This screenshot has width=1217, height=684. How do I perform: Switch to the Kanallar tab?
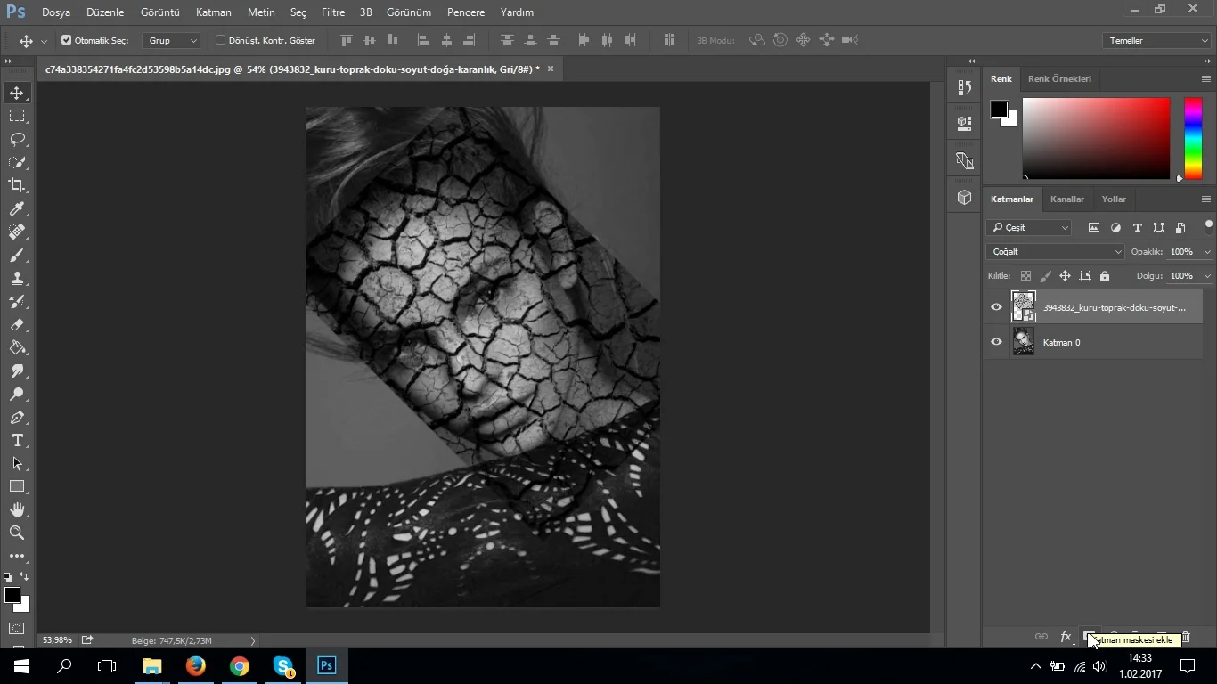tap(1067, 199)
